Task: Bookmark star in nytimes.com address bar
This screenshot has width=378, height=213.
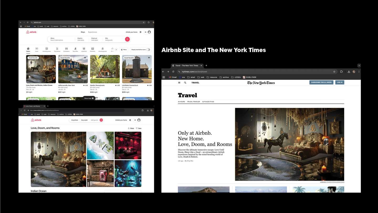Action: pyautogui.click(x=334, y=72)
